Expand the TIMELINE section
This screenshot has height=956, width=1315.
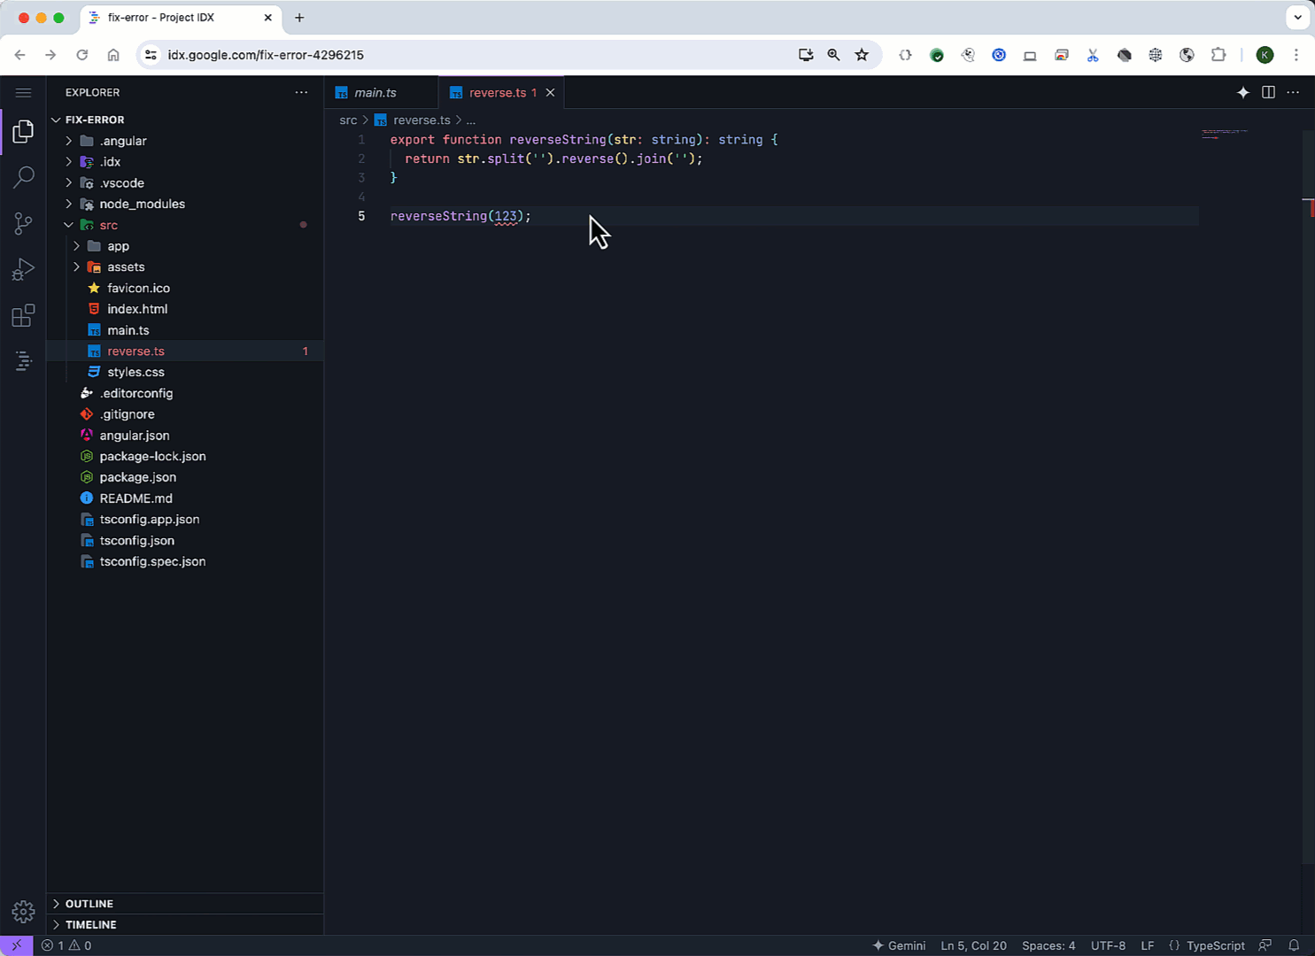coord(90,924)
